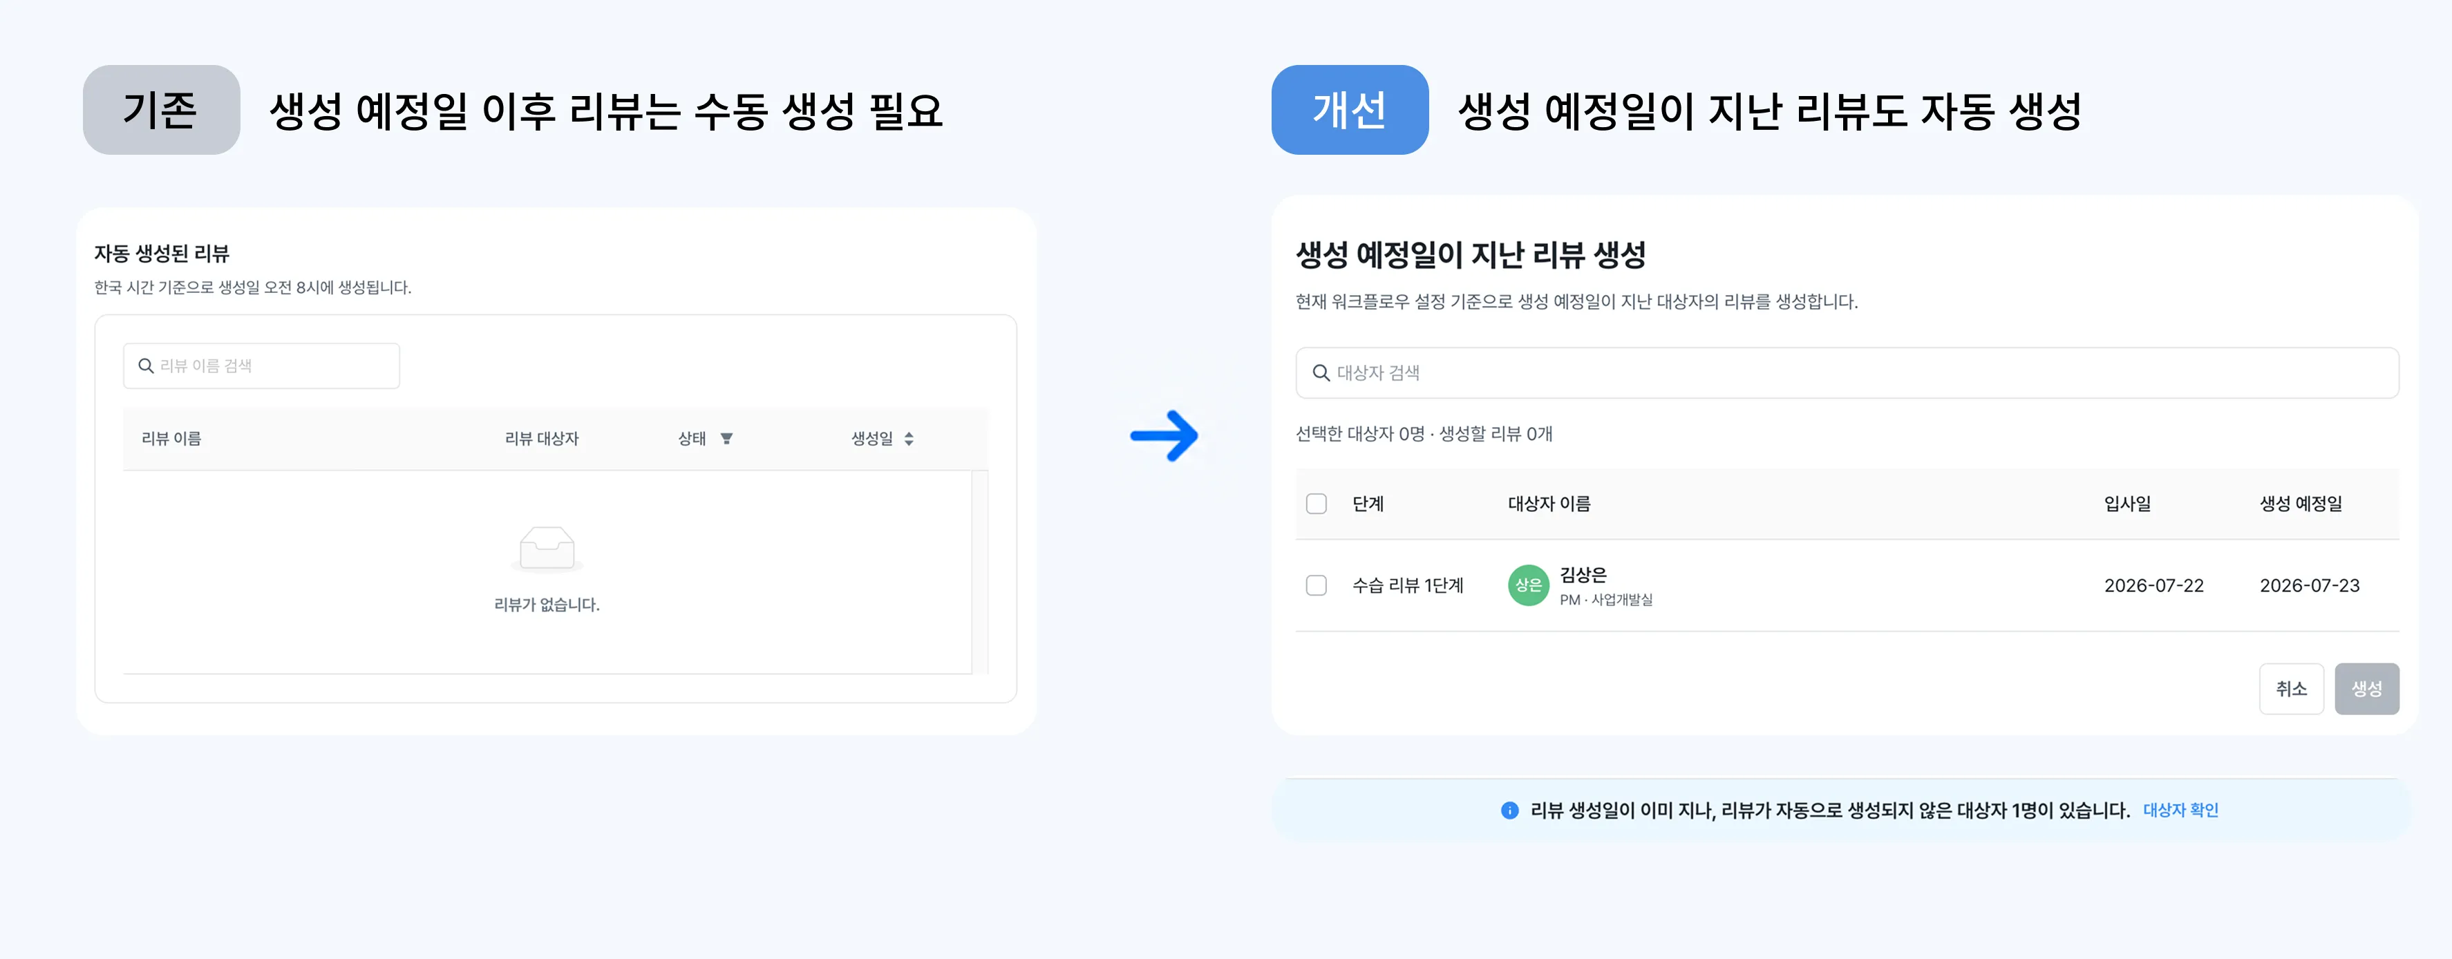Click the 취소 button

[x=2291, y=689]
